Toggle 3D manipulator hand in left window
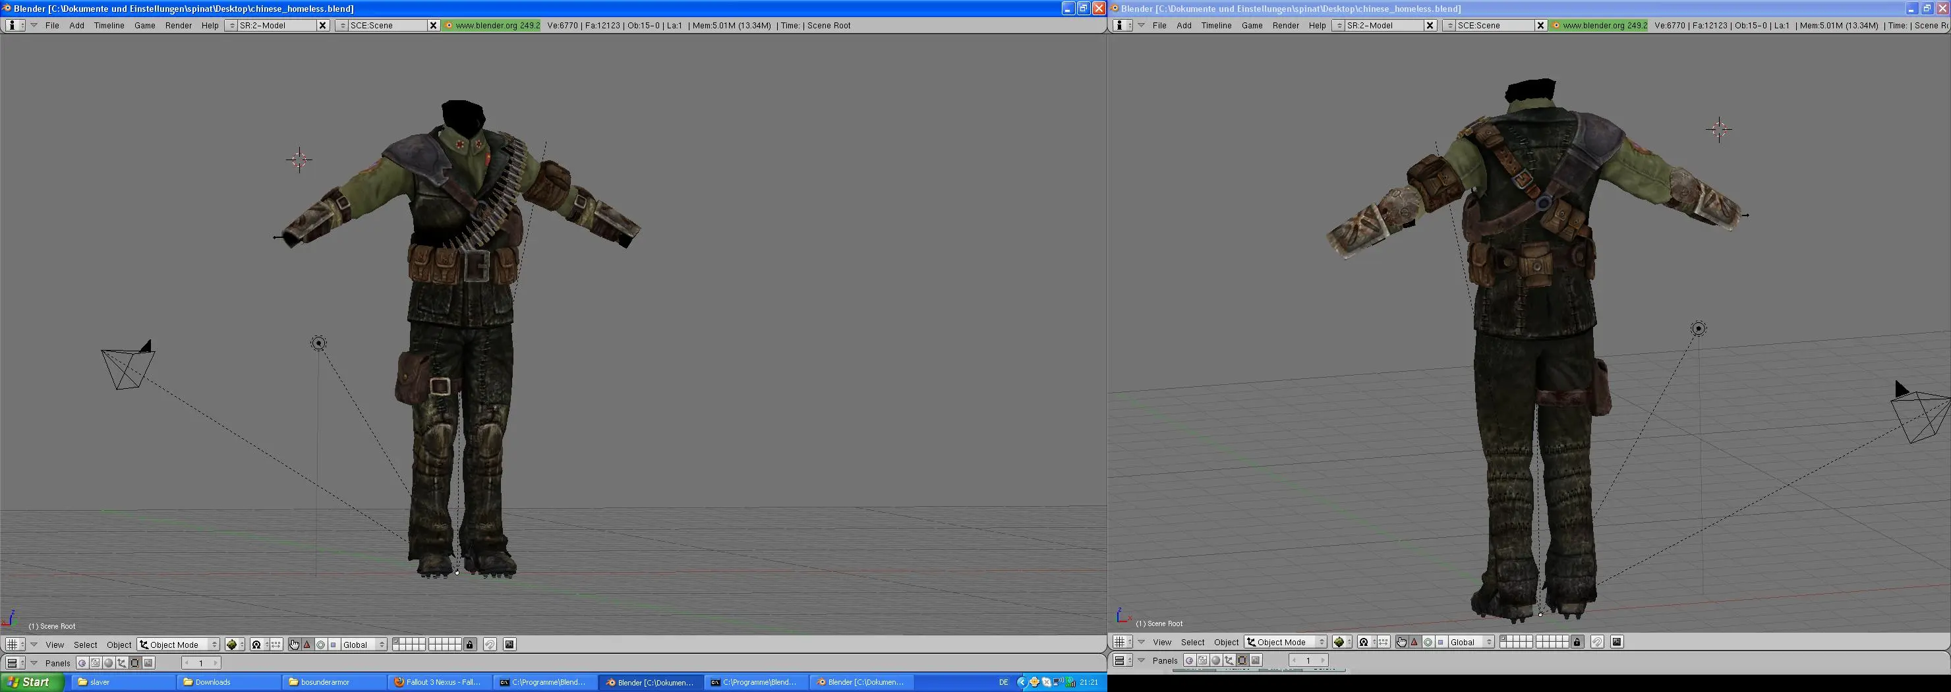 [295, 645]
